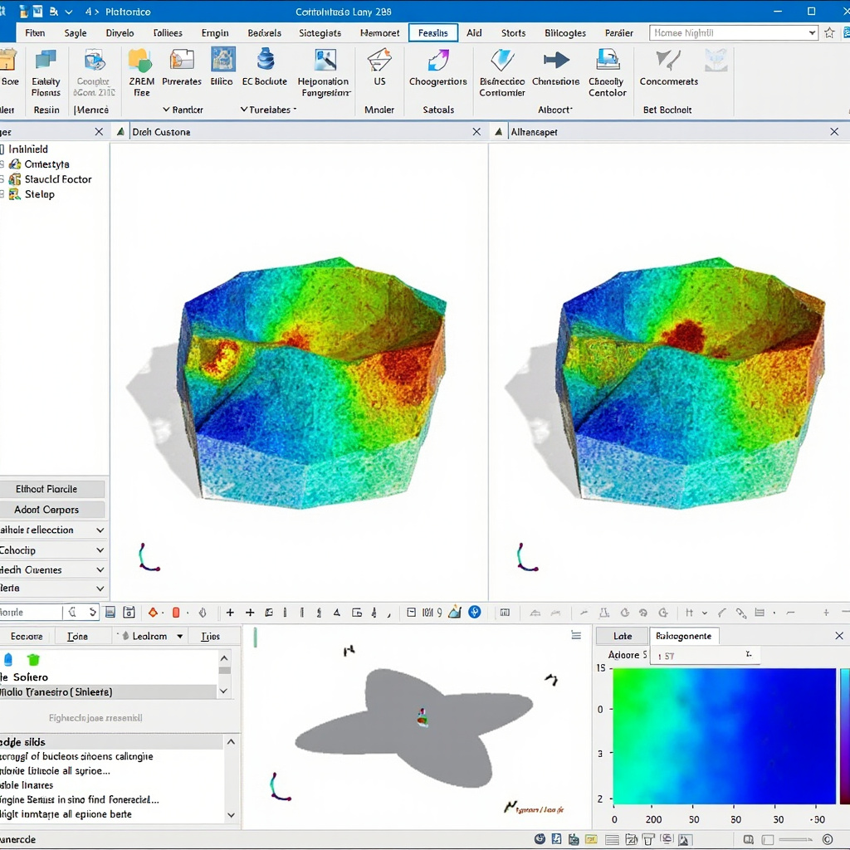Click the Elthoot Fiarcile button

[52, 489]
